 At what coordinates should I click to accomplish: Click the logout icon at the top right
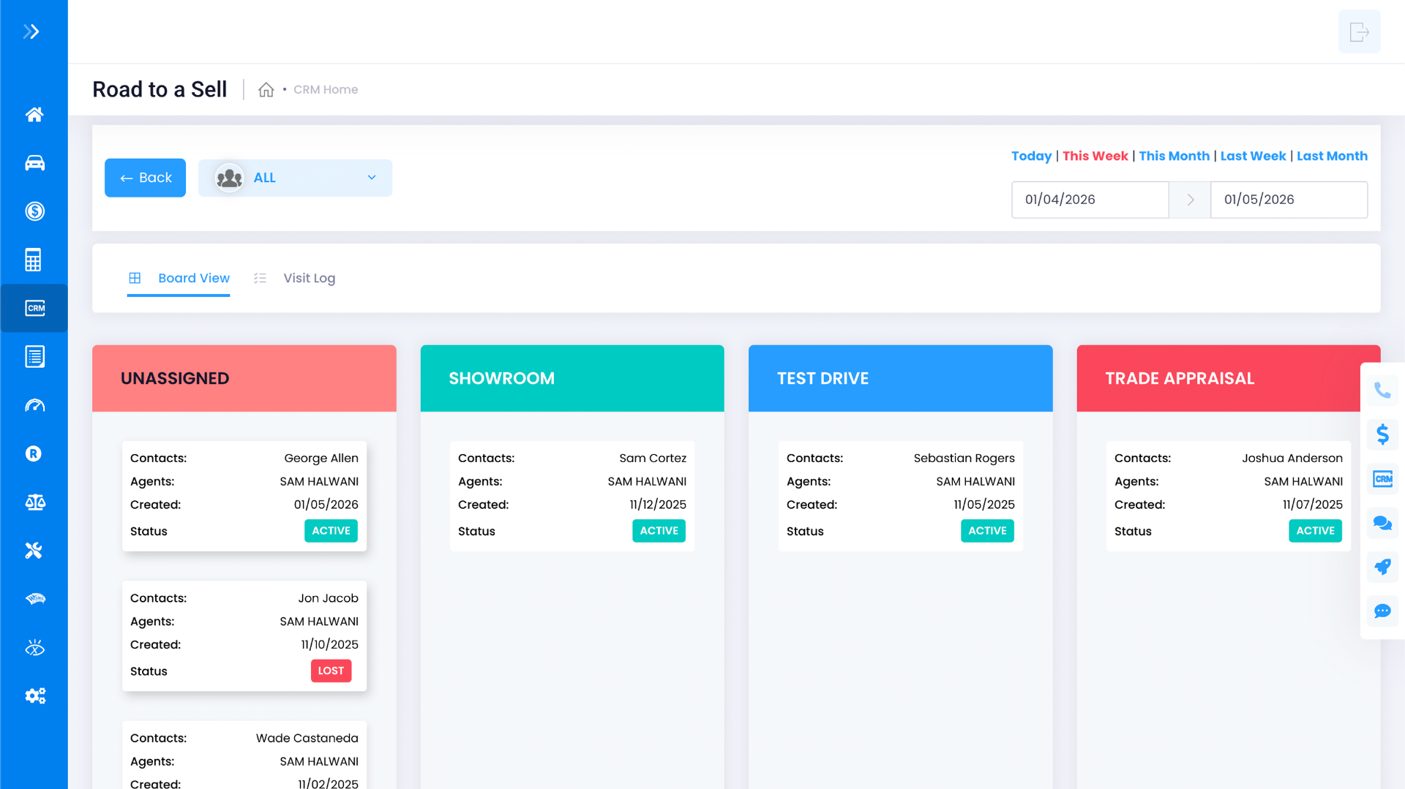(x=1359, y=31)
